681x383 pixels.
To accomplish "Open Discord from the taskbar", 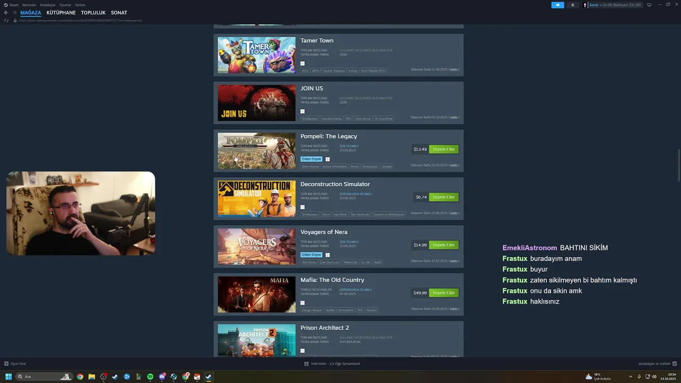I will point(162,377).
